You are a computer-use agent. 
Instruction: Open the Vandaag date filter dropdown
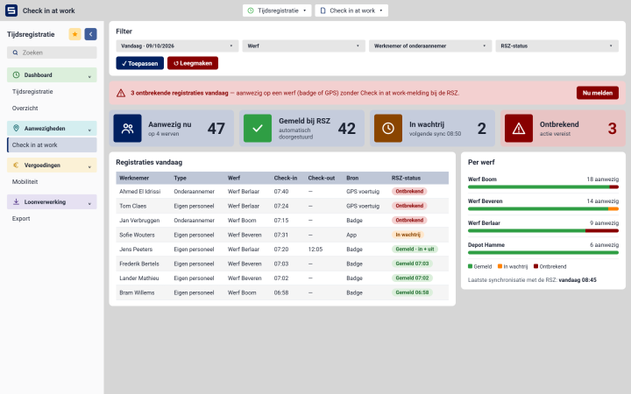(x=177, y=46)
